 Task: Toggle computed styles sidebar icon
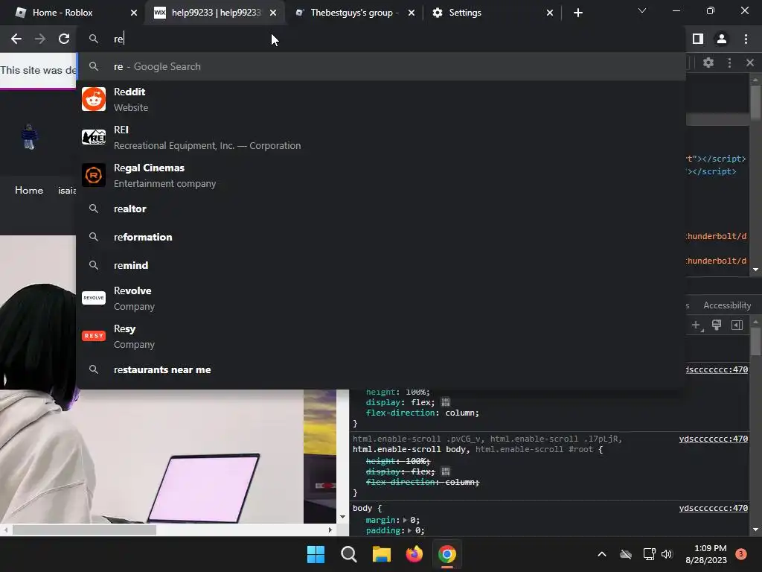pos(737,325)
